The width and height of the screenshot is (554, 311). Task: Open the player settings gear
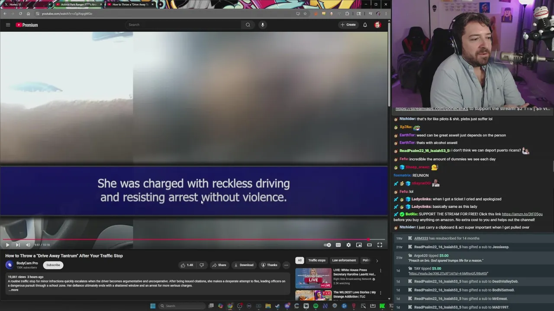click(x=348, y=245)
